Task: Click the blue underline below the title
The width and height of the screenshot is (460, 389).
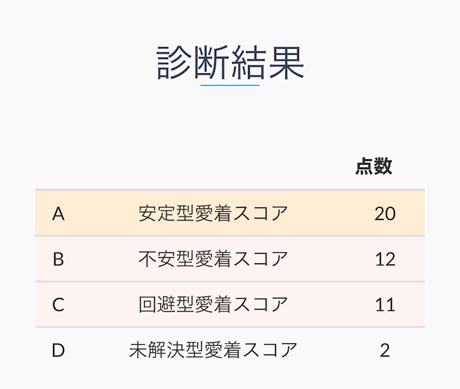Action: (230, 85)
